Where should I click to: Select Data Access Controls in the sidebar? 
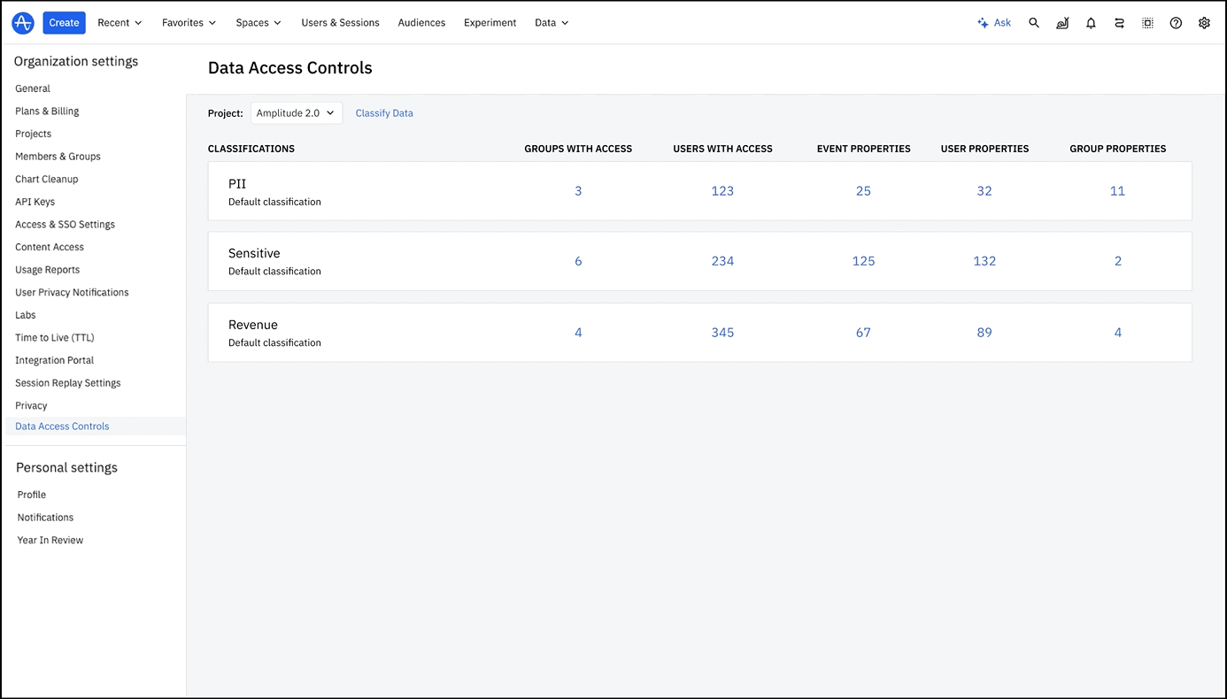click(x=62, y=426)
